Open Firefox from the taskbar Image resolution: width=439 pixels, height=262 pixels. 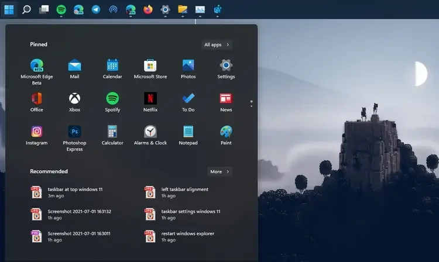pos(148,9)
